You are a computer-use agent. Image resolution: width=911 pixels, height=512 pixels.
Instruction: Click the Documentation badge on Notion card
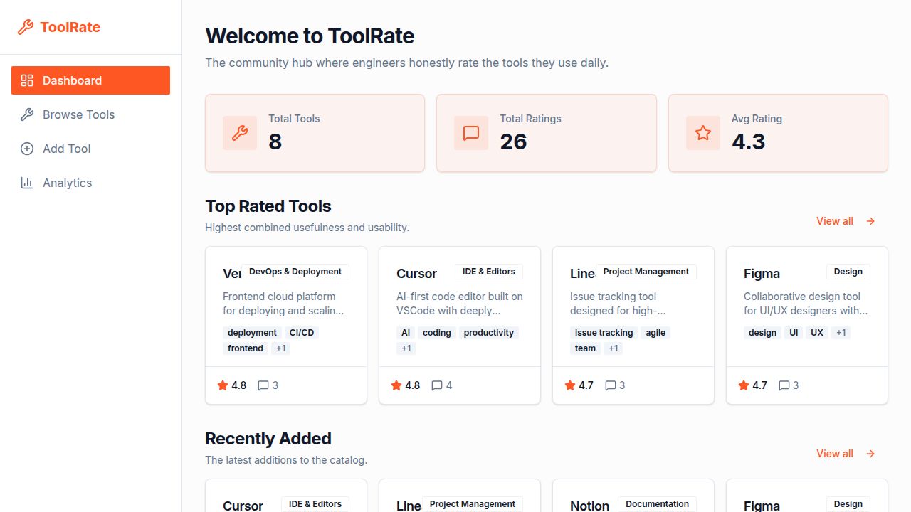click(x=657, y=504)
